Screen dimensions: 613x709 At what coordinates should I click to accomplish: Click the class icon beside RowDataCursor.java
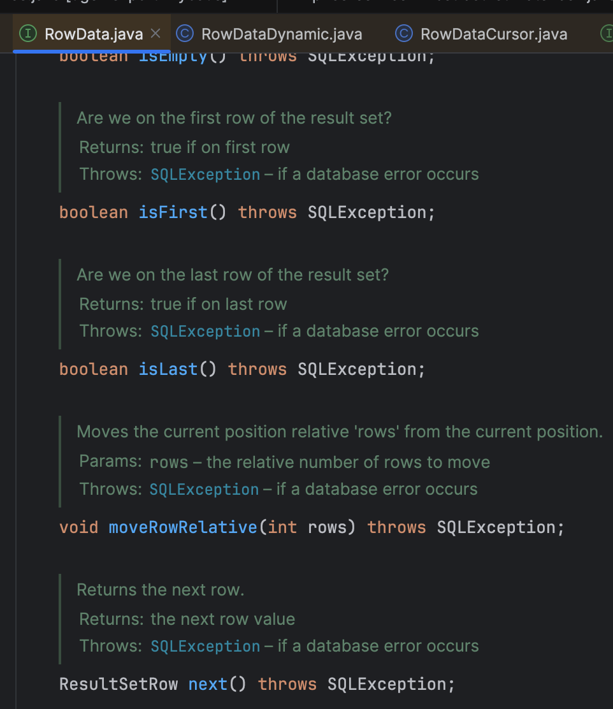[x=404, y=34]
